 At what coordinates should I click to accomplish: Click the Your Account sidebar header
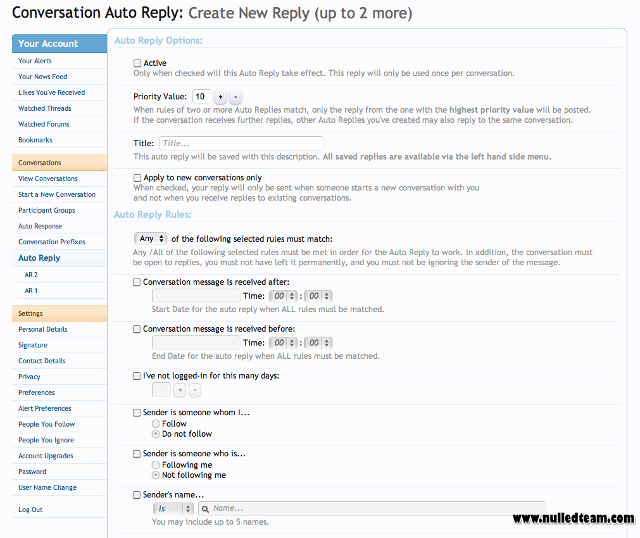(x=60, y=44)
